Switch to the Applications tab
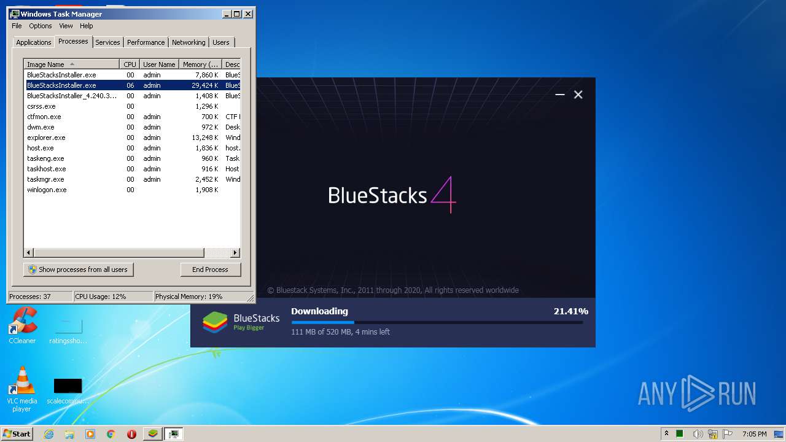786x442 pixels. click(34, 42)
